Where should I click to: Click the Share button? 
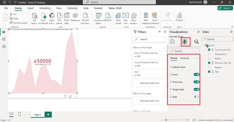(225, 8)
